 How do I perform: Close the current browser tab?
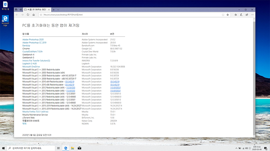tap(49, 10)
